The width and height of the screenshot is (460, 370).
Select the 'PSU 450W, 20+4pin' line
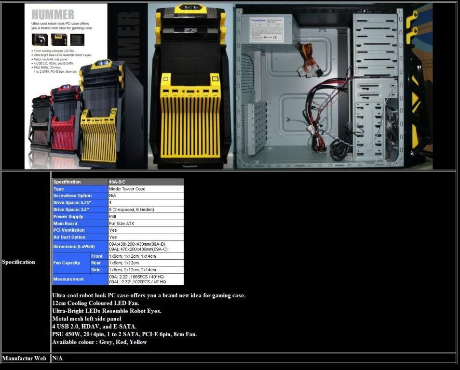124,334
